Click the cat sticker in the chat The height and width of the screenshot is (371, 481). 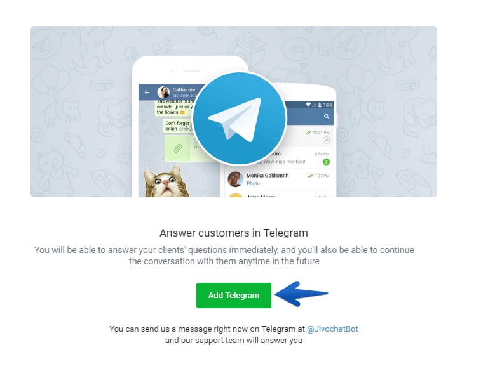[x=167, y=181]
